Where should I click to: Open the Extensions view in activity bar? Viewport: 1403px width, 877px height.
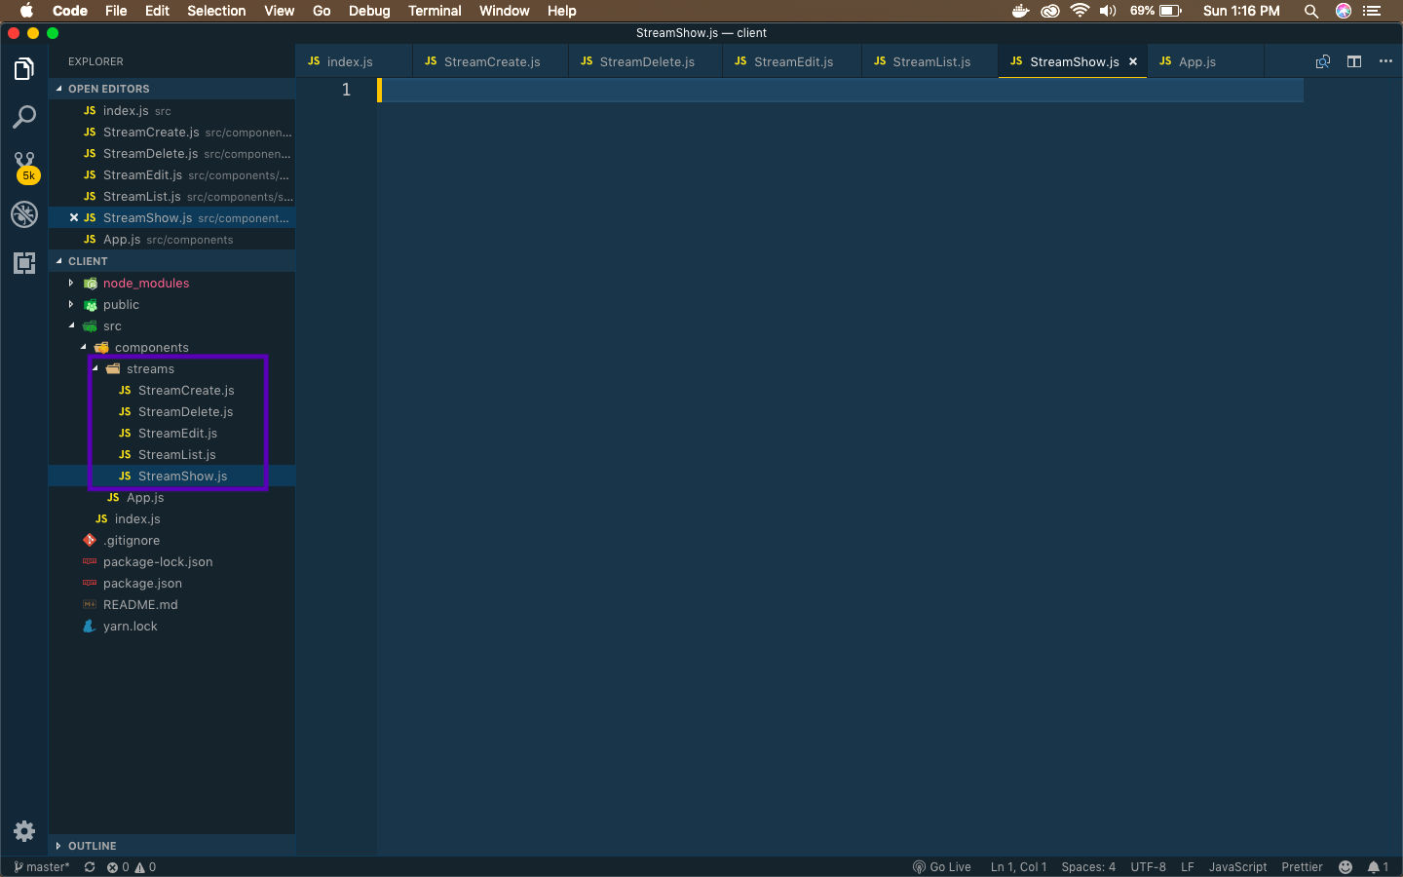pos(24,263)
